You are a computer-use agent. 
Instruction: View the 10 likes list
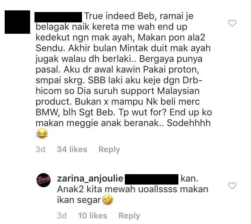point(92,216)
